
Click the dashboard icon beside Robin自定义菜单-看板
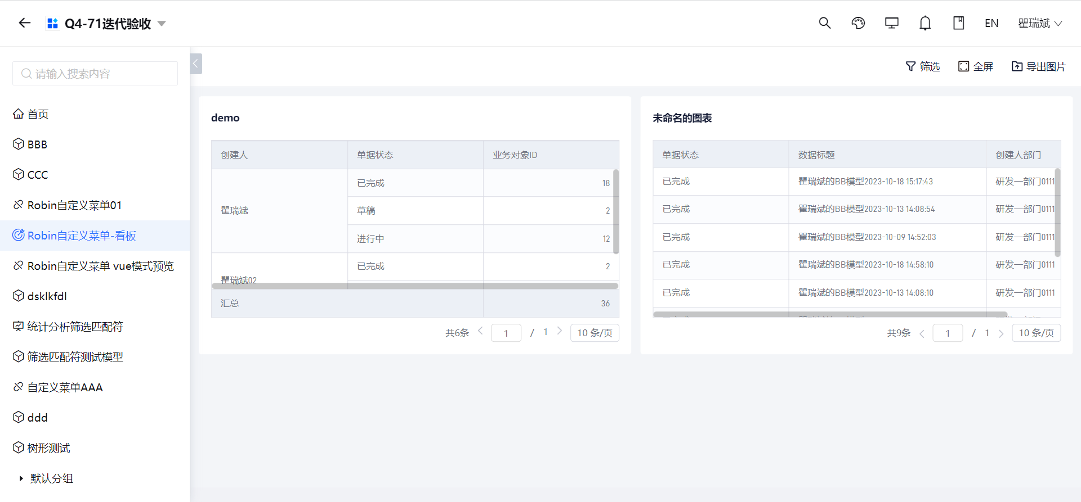[x=19, y=235]
